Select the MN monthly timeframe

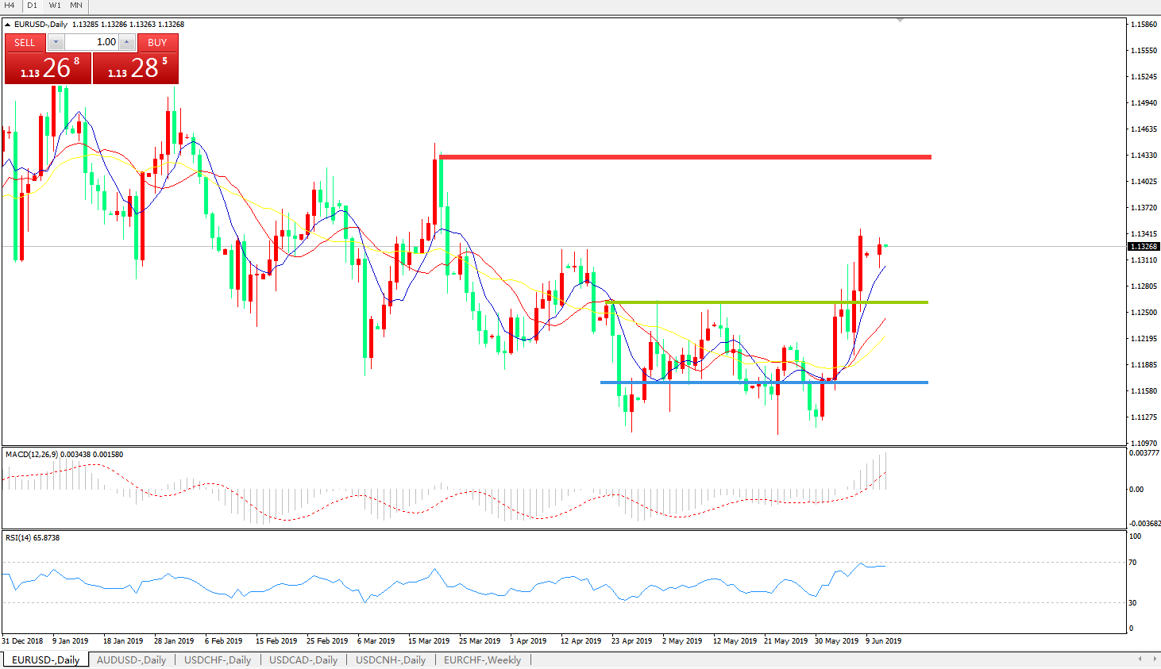[76, 6]
